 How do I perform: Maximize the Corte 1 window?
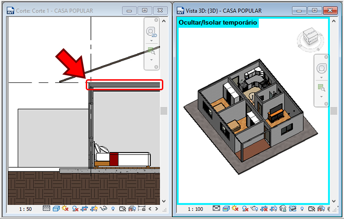144,10
